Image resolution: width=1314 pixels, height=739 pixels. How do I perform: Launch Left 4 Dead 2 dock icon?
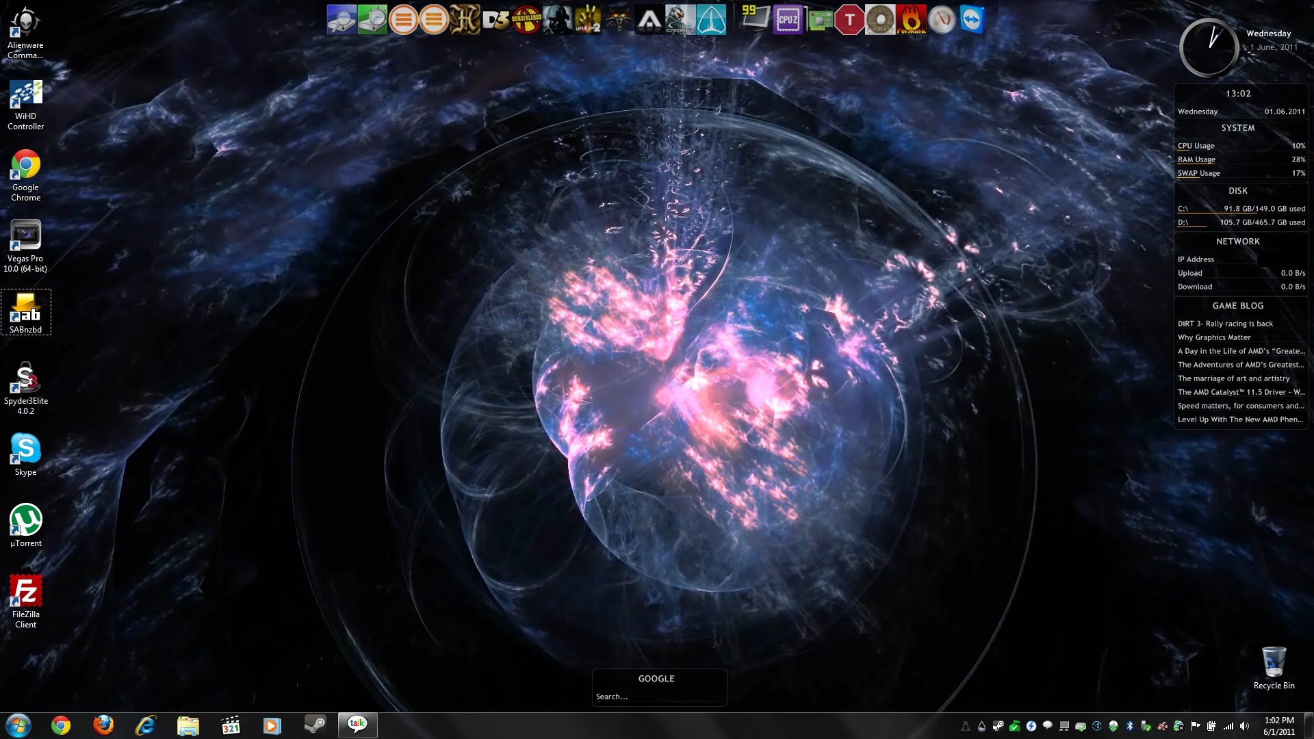(x=587, y=19)
